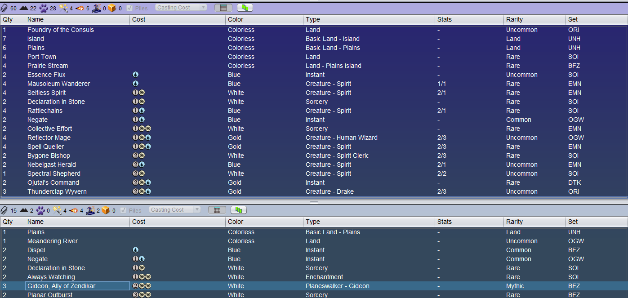Open Casting Cost dropdown in 15-card sideboard toolbar
This screenshot has height=298, width=628.
pyautogui.click(x=175, y=210)
